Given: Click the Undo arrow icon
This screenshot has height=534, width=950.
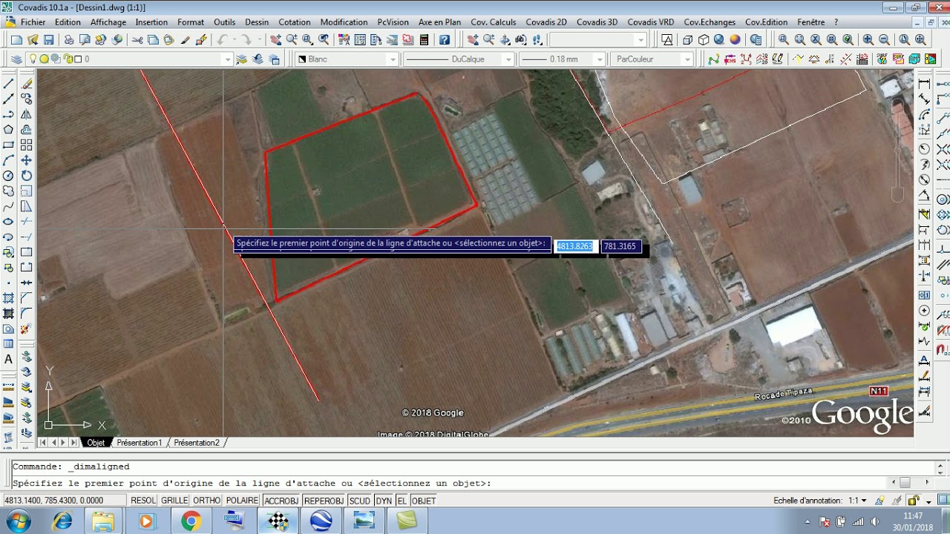Looking at the screenshot, I should coord(222,40).
